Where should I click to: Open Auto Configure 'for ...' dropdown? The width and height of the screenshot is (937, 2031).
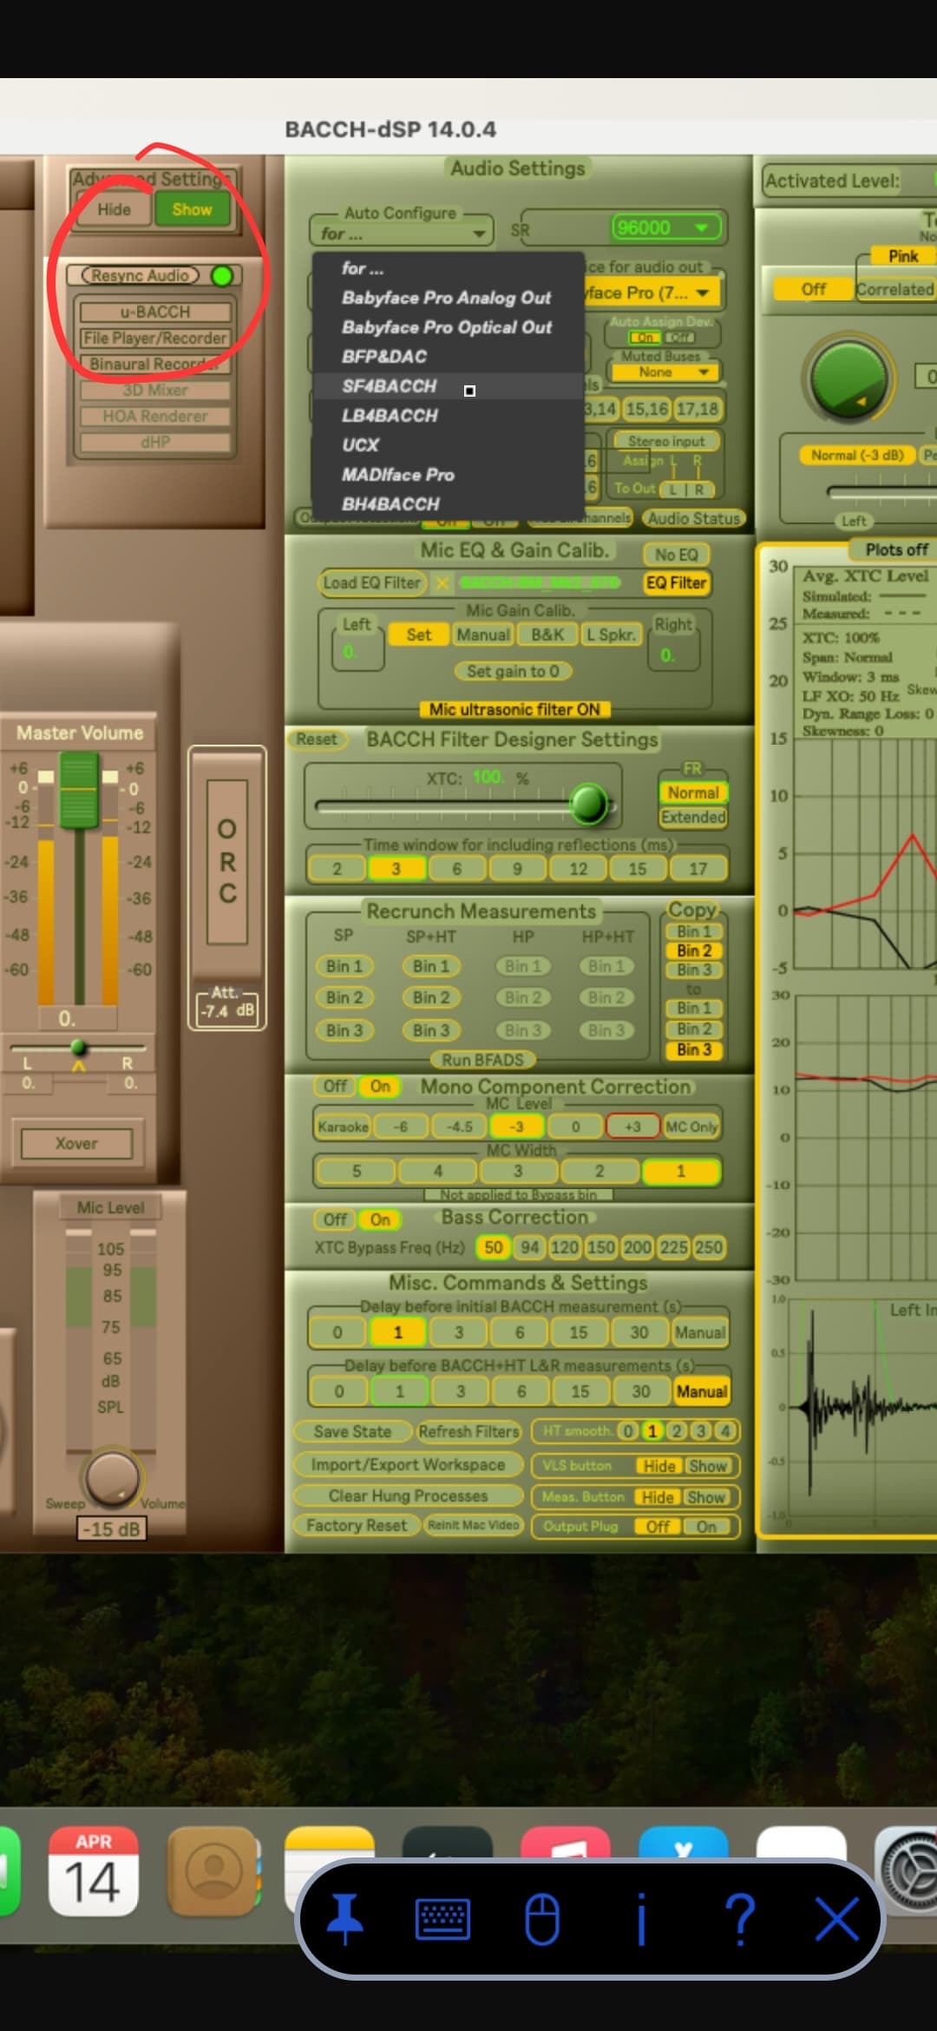[401, 233]
